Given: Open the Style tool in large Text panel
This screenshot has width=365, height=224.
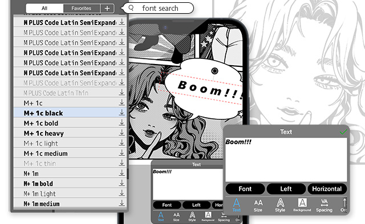Looking at the screenshot, I should (x=280, y=206).
